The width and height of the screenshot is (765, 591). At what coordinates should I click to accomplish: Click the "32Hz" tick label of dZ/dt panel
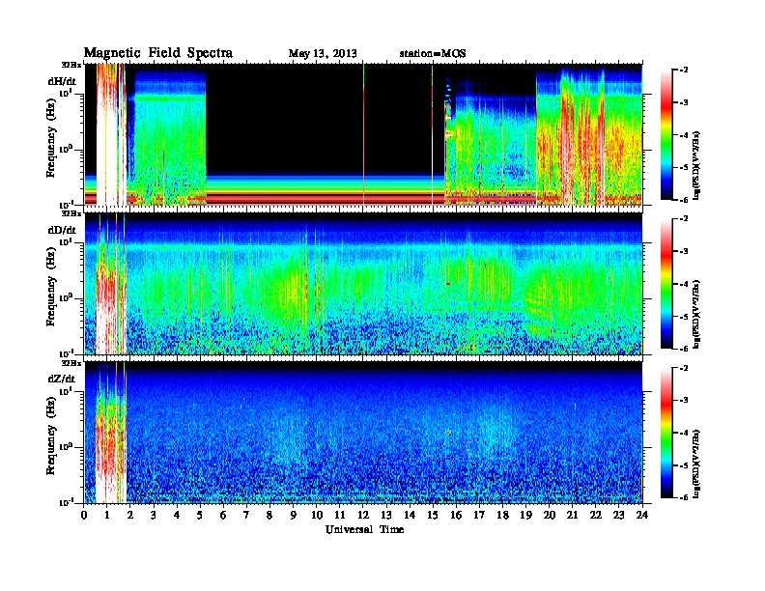pos(71,363)
